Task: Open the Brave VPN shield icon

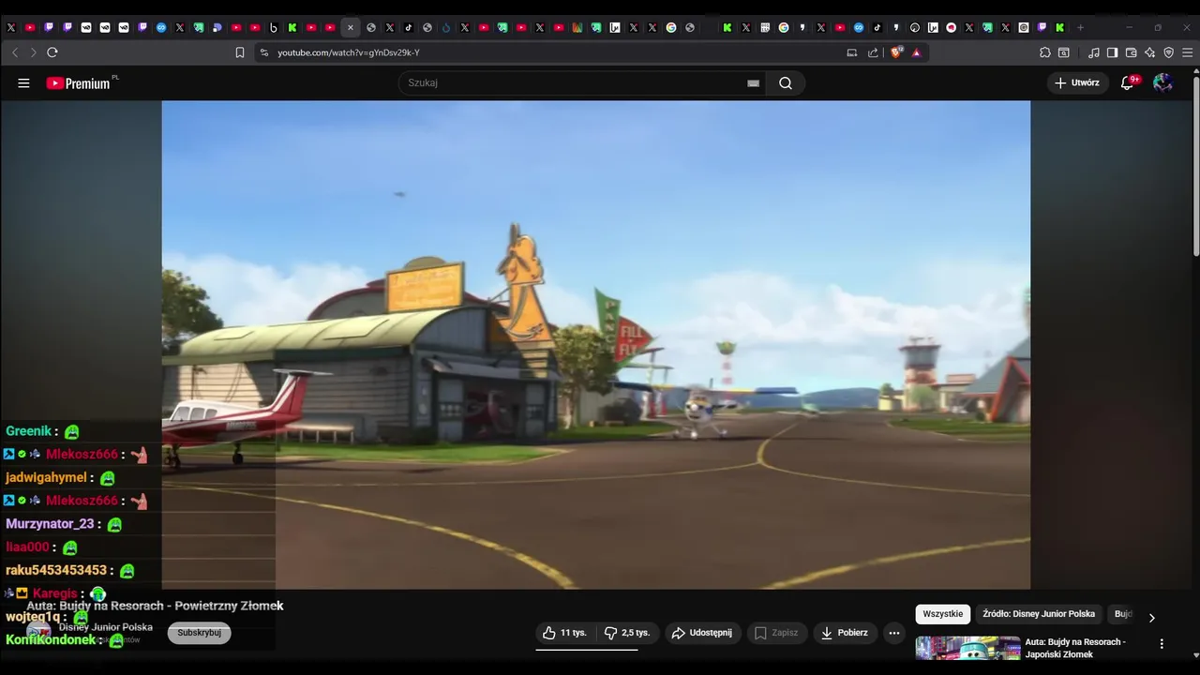Action: tap(1169, 52)
